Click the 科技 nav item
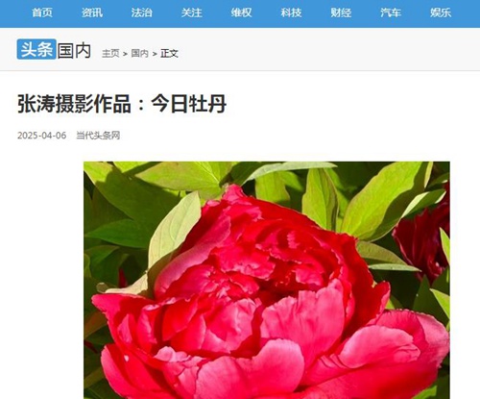 (x=291, y=12)
